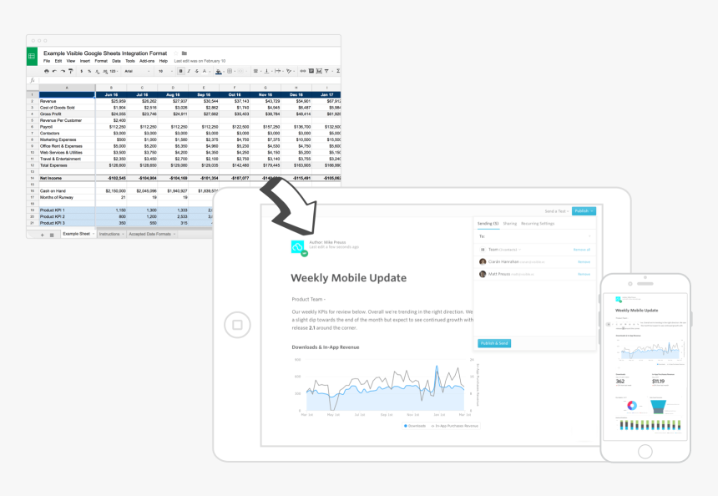
Task: Open the Add-ons menu
Action: [x=147, y=61]
